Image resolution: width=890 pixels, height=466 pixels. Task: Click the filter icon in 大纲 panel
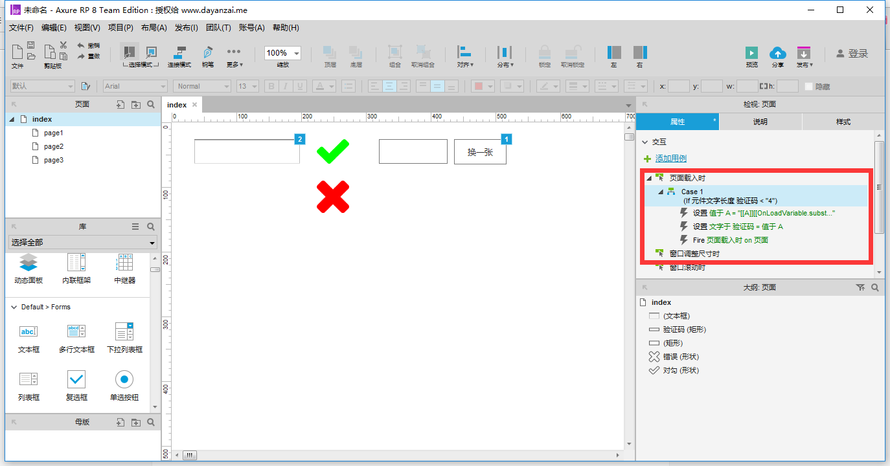click(x=860, y=287)
